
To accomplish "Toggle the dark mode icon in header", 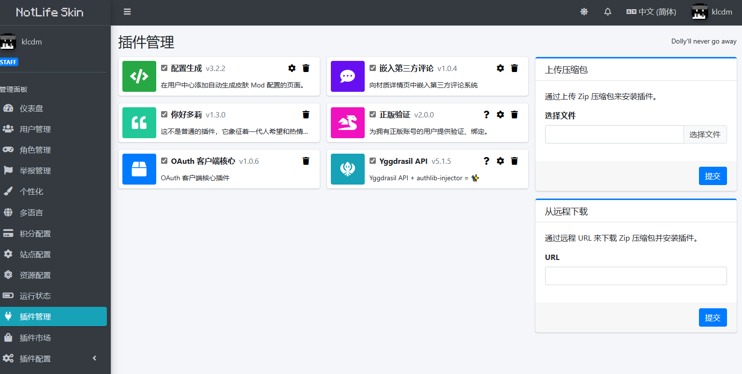I will point(584,12).
